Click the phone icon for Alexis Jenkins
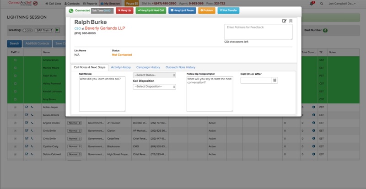Image resolution: width=366 pixels, height=189 pixels. click(32, 115)
